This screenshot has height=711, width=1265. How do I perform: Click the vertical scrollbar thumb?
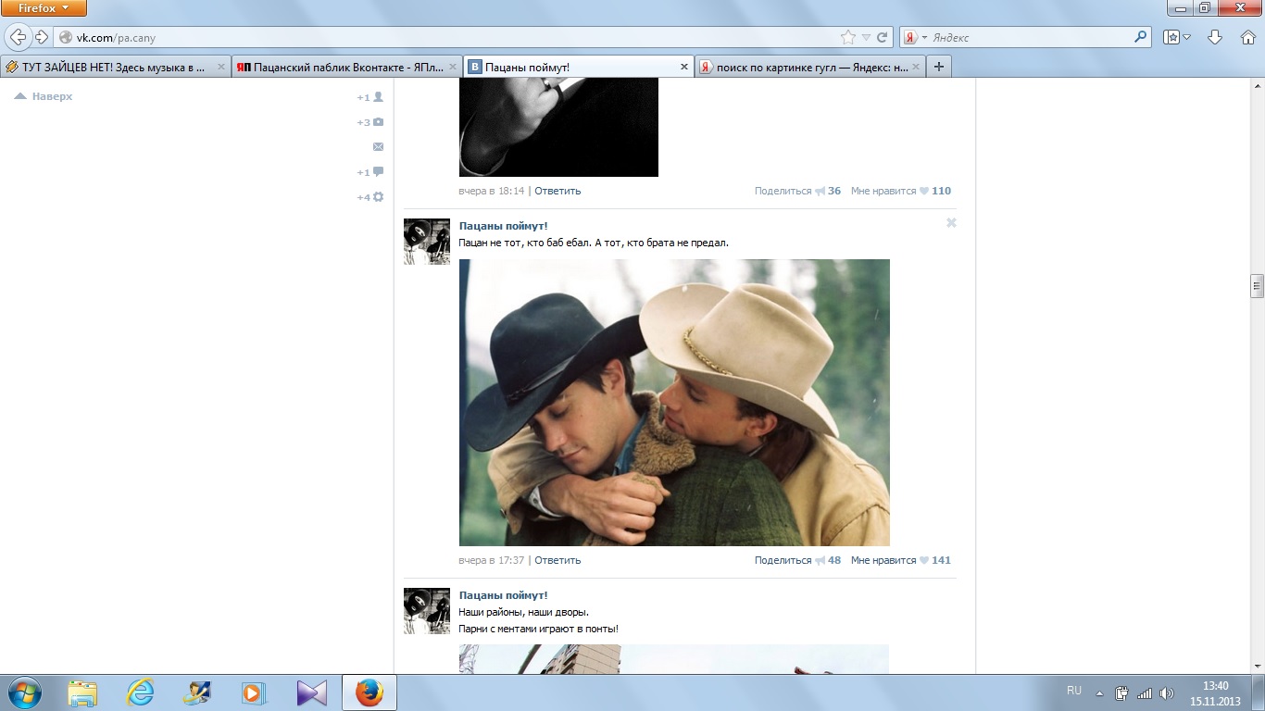[1257, 285]
